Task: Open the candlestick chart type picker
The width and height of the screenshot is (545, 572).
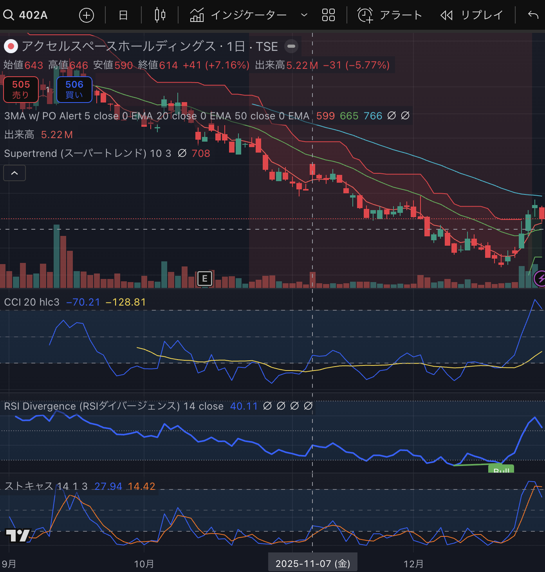Action: click(160, 15)
